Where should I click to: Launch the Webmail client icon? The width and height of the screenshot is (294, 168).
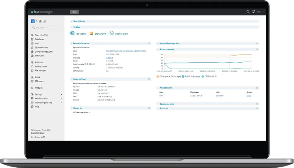[111, 34]
